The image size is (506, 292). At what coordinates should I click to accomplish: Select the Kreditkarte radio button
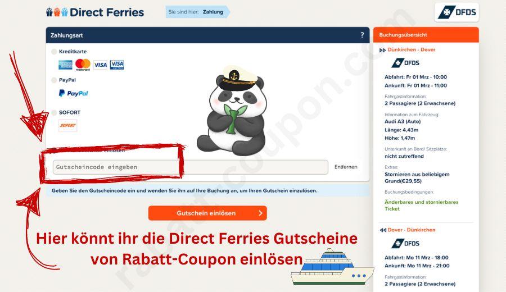[x=54, y=52]
